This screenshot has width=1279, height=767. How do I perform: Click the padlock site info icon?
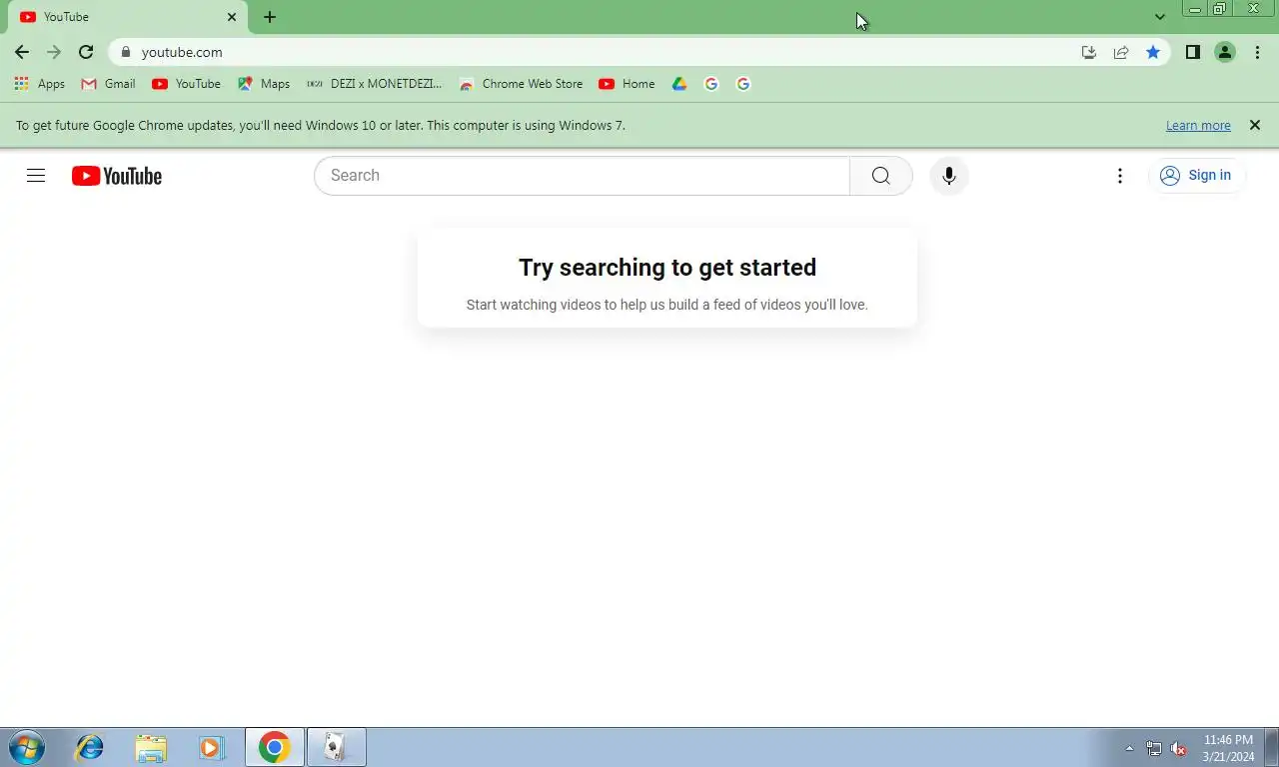(x=125, y=52)
